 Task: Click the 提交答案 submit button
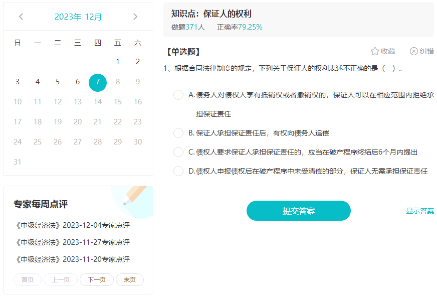tap(298, 211)
